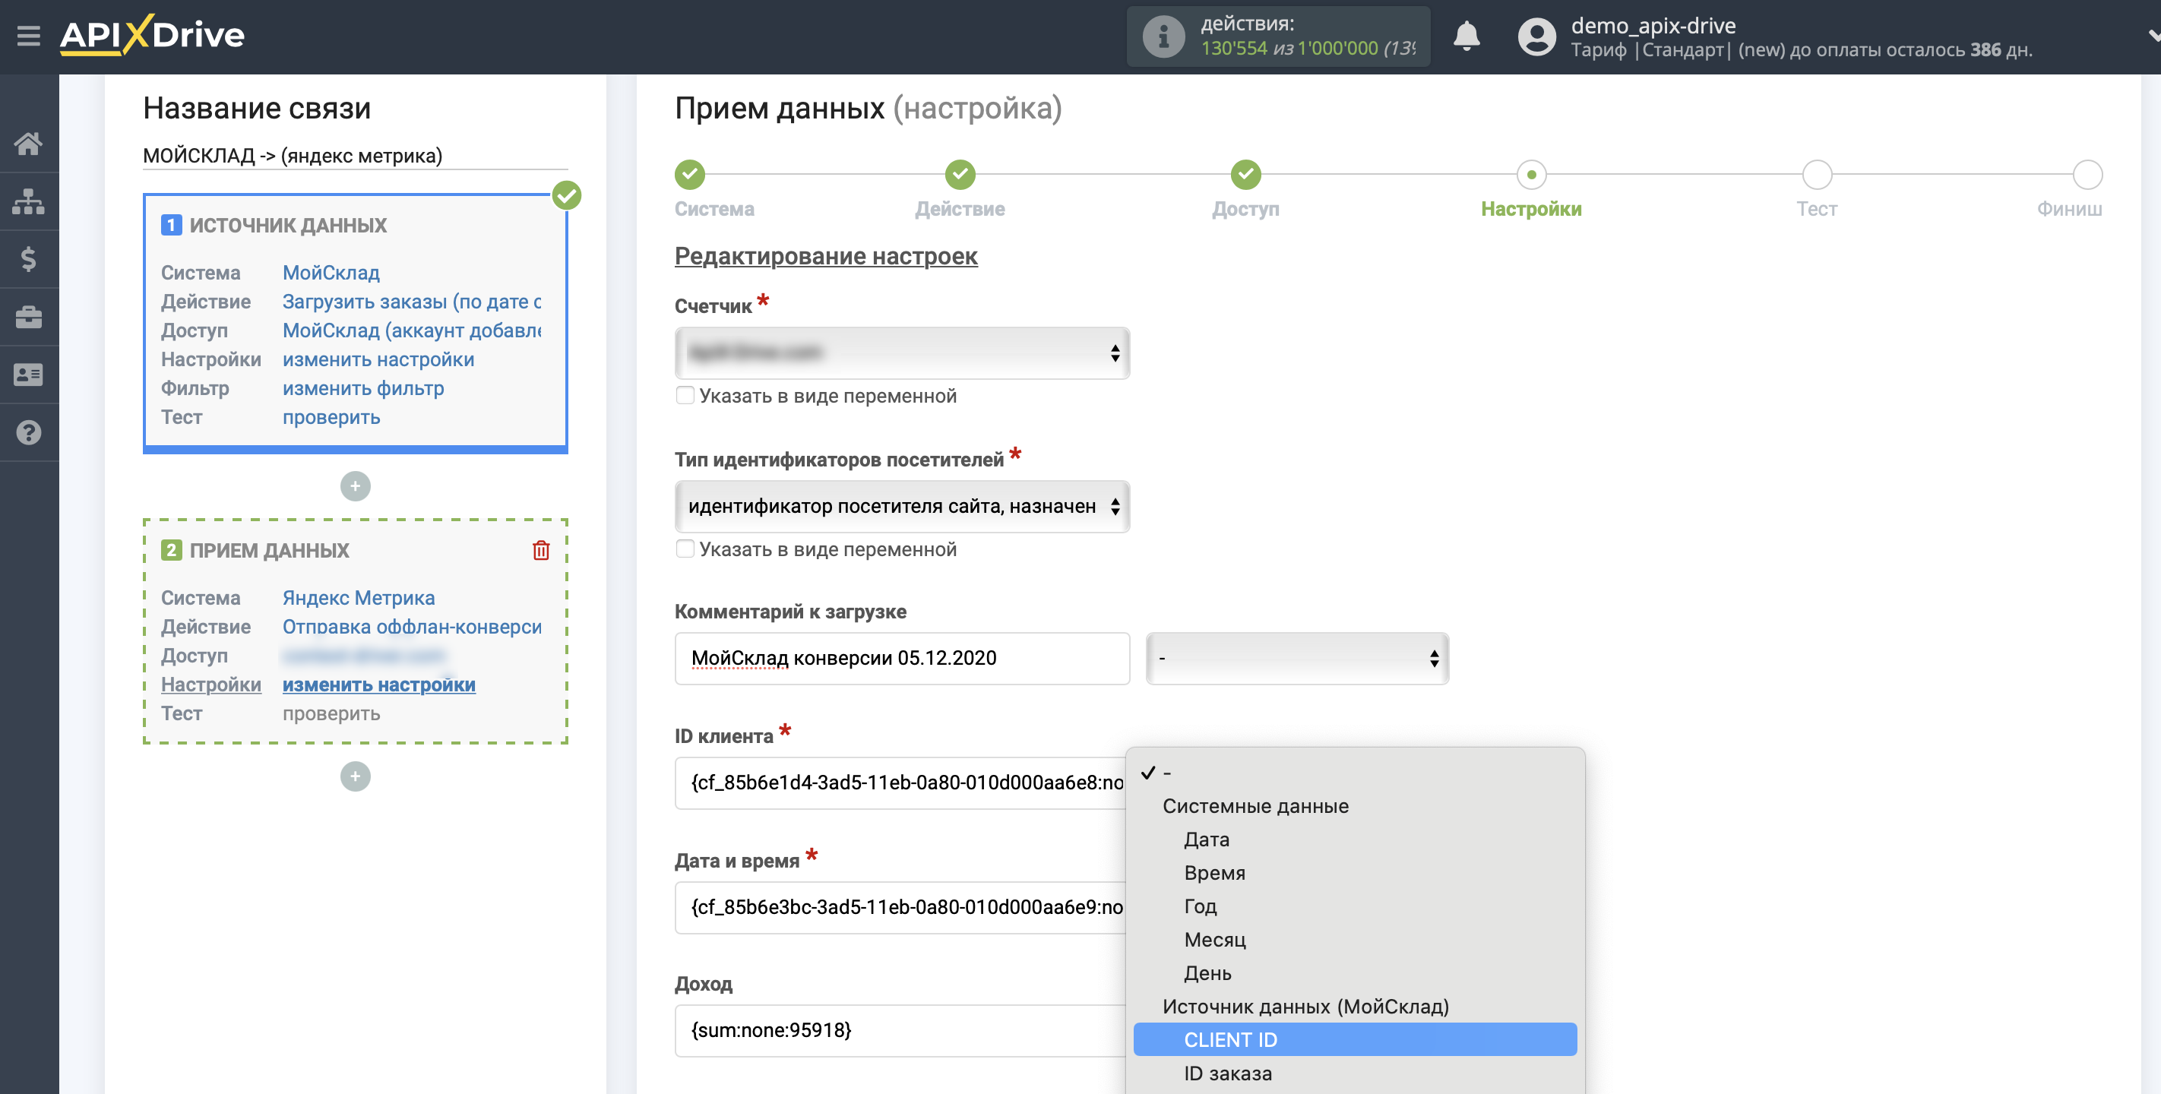Click the actions info icon
Image resolution: width=2161 pixels, height=1094 pixels.
coord(1163,36)
